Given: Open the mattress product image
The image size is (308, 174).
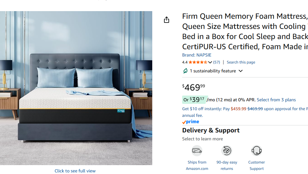Looking at the screenshot, I should pyautogui.click(x=76, y=88).
